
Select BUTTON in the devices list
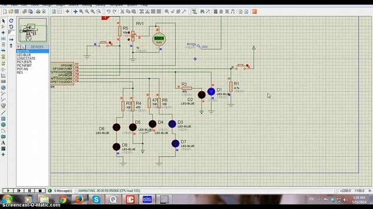click(x=33, y=51)
